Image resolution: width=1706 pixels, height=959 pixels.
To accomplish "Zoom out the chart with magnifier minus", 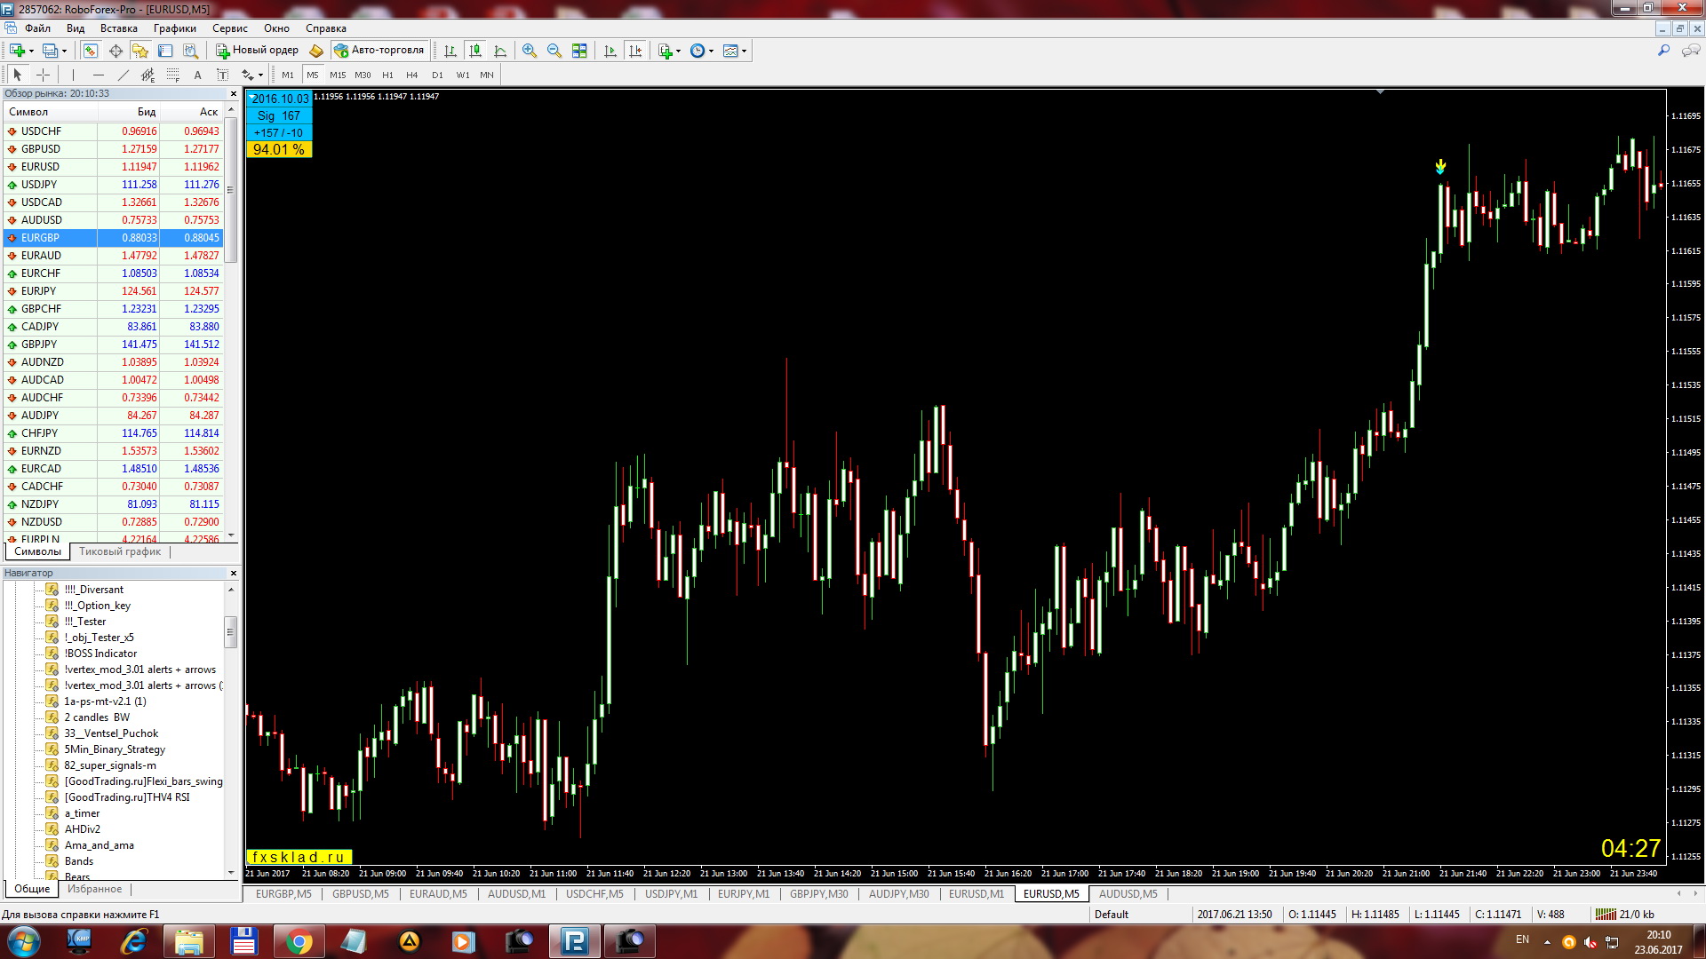I will tap(554, 51).
